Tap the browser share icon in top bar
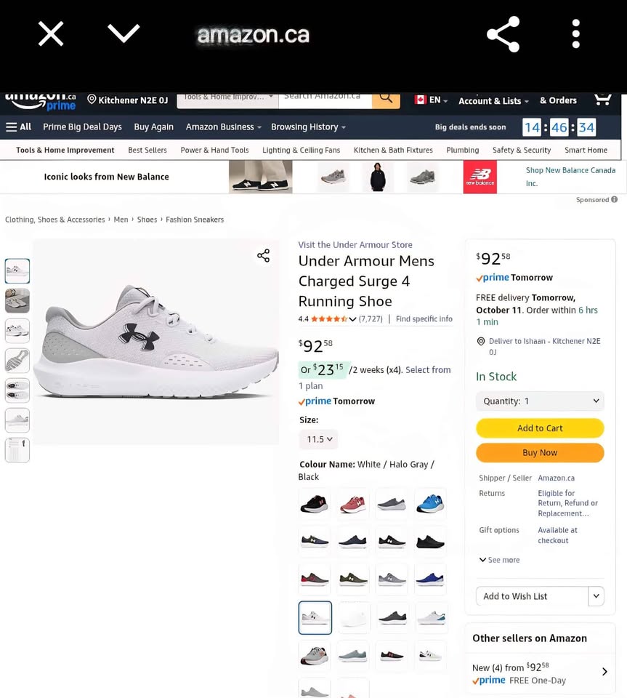 click(x=503, y=34)
